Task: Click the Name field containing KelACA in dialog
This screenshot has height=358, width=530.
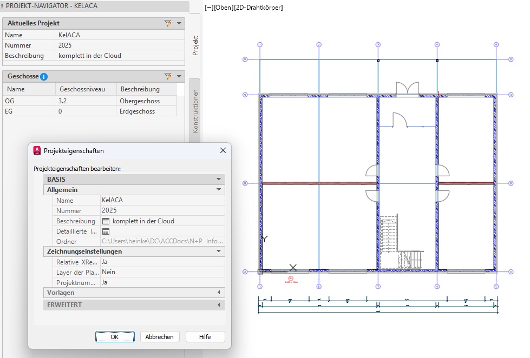Action: point(162,200)
